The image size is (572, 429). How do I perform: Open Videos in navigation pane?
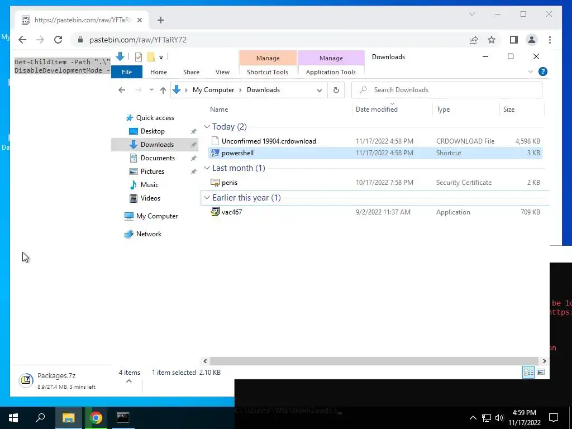150,198
